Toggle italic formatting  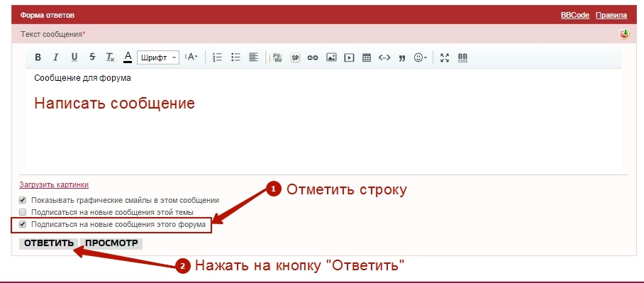[56, 57]
